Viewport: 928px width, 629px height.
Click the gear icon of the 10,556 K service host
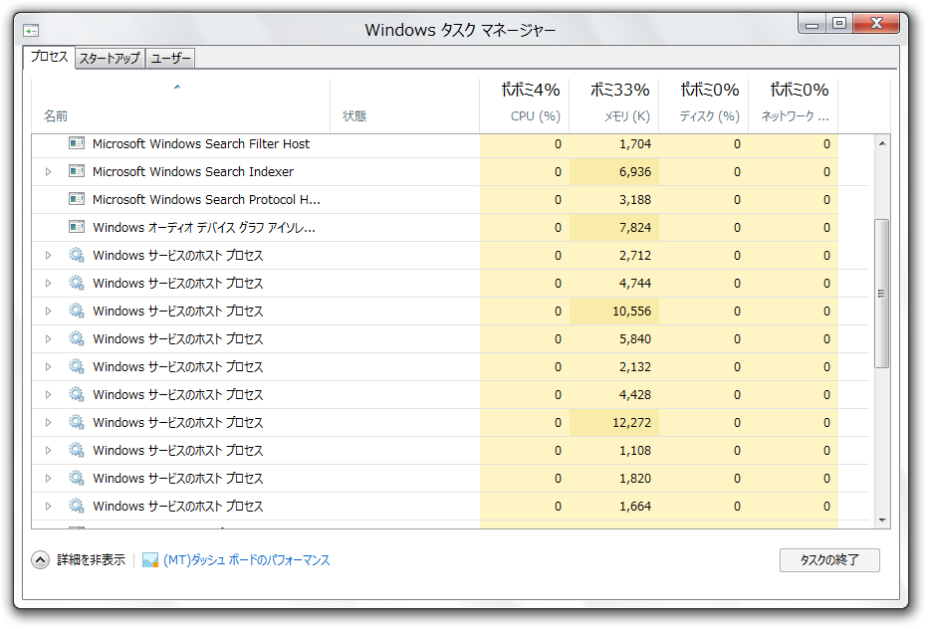point(77,311)
